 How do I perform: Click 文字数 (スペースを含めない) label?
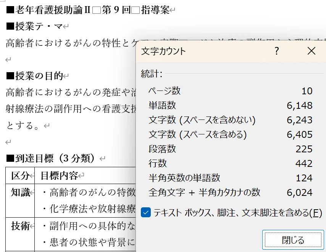click(x=202, y=120)
